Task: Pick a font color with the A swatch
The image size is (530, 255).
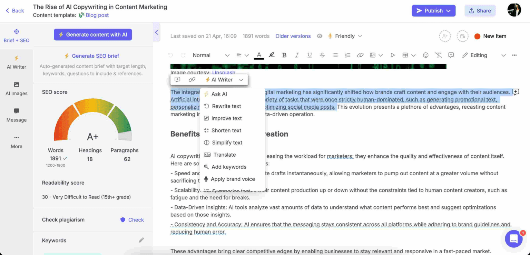Action: [x=259, y=55]
